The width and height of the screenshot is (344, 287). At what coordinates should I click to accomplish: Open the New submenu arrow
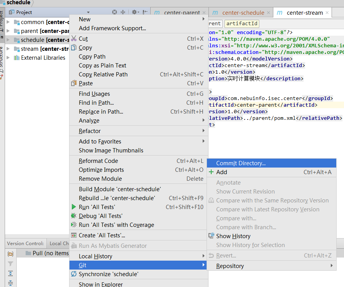[203, 19]
